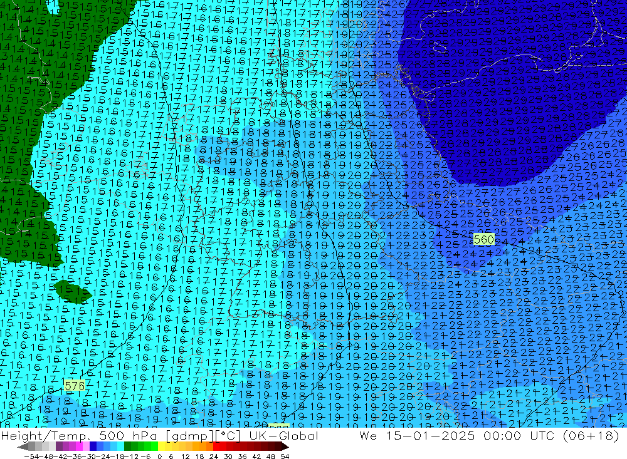Click the '54' legend scale value at right end
Image resolution: width=627 pixels, height=459 pixels.
[285, 456]
